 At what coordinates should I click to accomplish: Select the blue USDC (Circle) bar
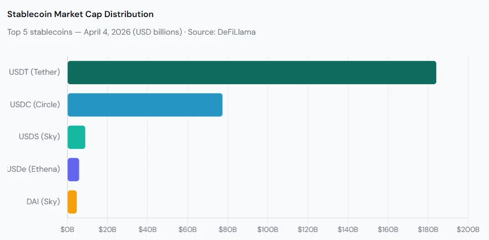145,105
